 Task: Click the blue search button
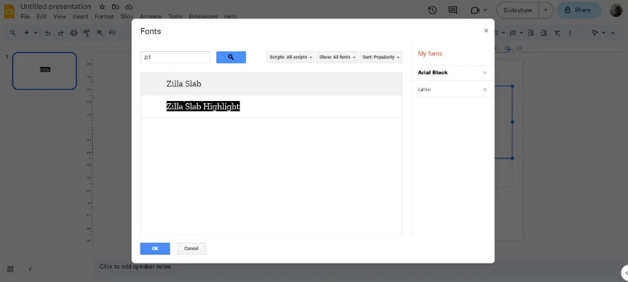tap(231, 57)
